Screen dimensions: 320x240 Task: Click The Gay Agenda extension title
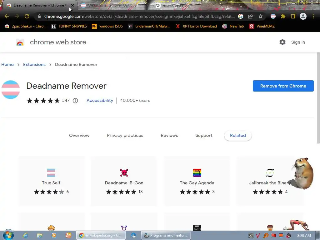pos(197,183)
